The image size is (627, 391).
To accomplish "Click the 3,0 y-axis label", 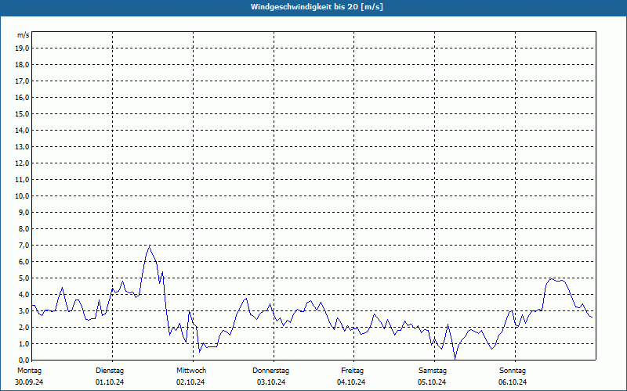I will (x=24, y=310).
